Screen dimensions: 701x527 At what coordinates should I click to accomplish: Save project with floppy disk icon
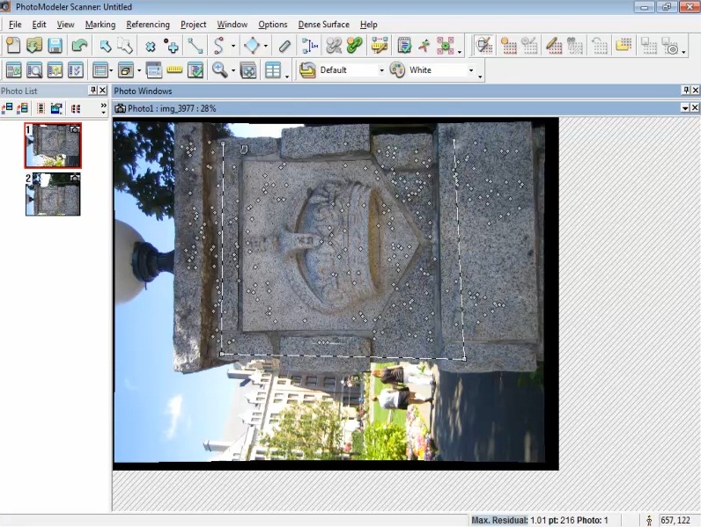click(x=55, y=46)
